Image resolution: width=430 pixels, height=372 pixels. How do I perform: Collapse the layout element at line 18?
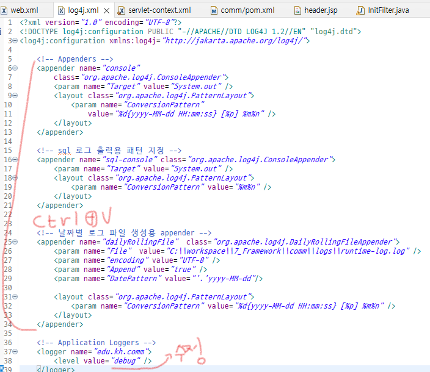tap(15, 178)
